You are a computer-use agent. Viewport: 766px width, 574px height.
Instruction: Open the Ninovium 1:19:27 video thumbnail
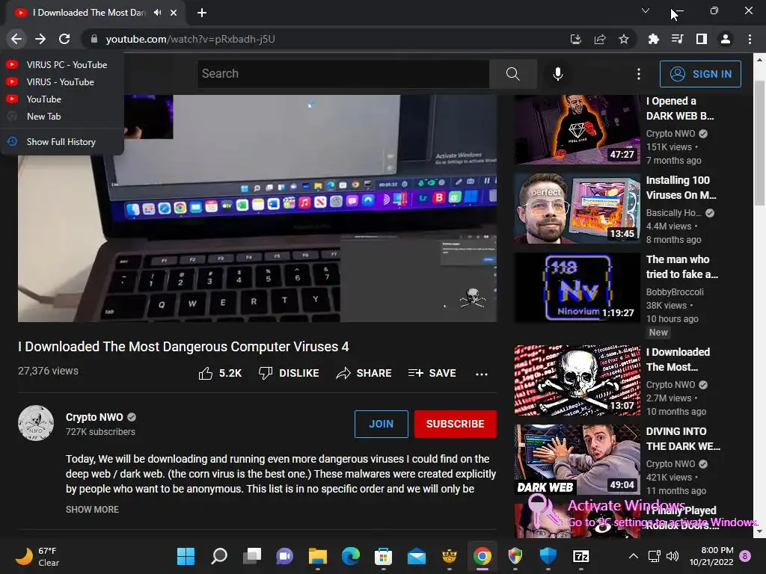pos(577,288)
